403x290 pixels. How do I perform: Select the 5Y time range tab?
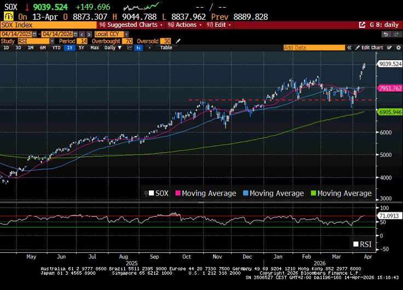coord(81,48)
